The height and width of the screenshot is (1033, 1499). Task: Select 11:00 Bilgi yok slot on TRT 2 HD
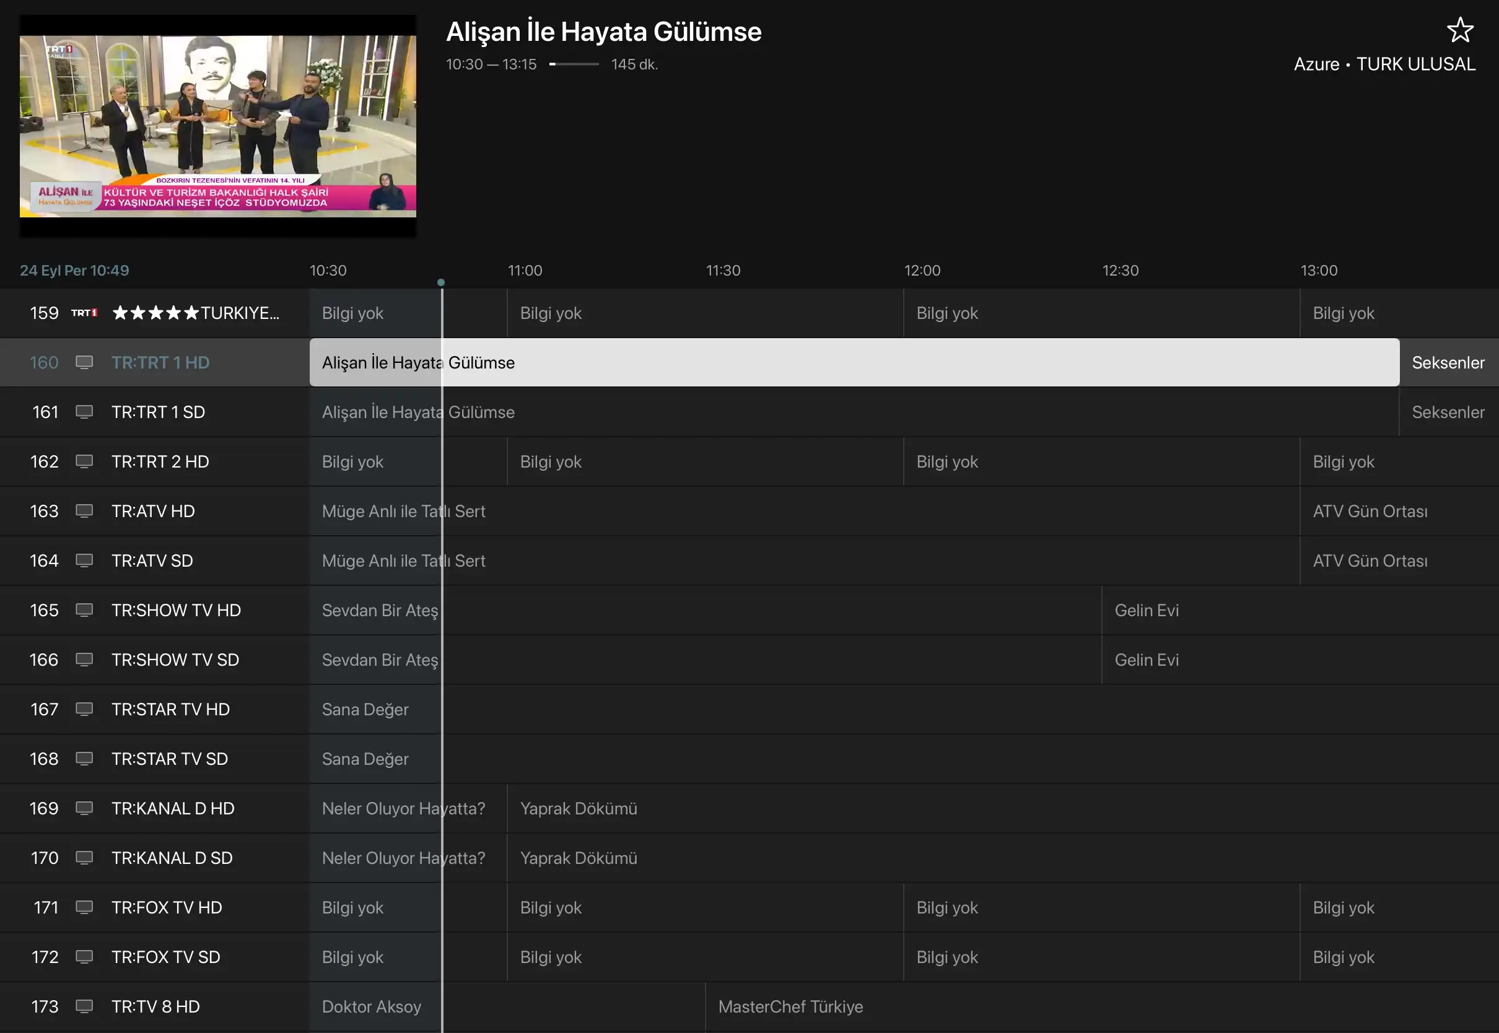[706, 461]
